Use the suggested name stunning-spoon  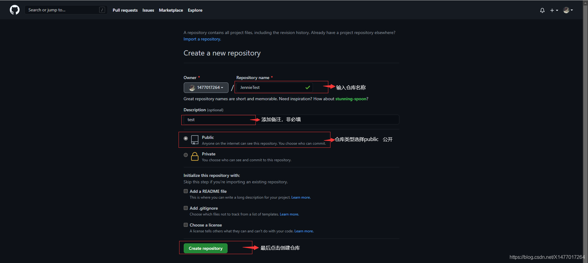[x=351, y=99]
